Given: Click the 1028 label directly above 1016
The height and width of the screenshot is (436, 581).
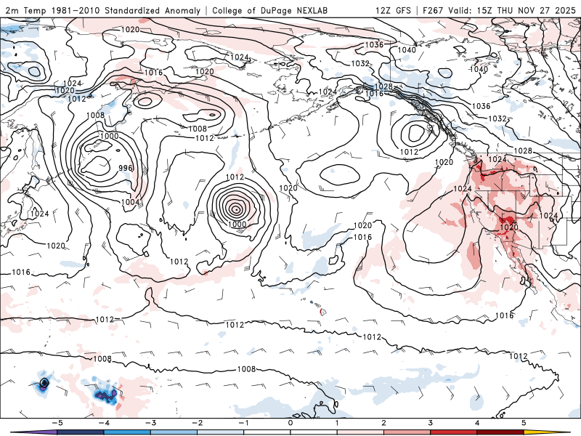Looking at the screenshot, I should click(383, 86).
